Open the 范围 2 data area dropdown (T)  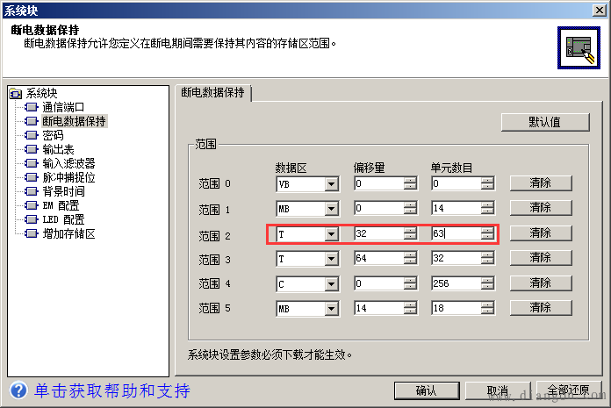click(332, 234)
